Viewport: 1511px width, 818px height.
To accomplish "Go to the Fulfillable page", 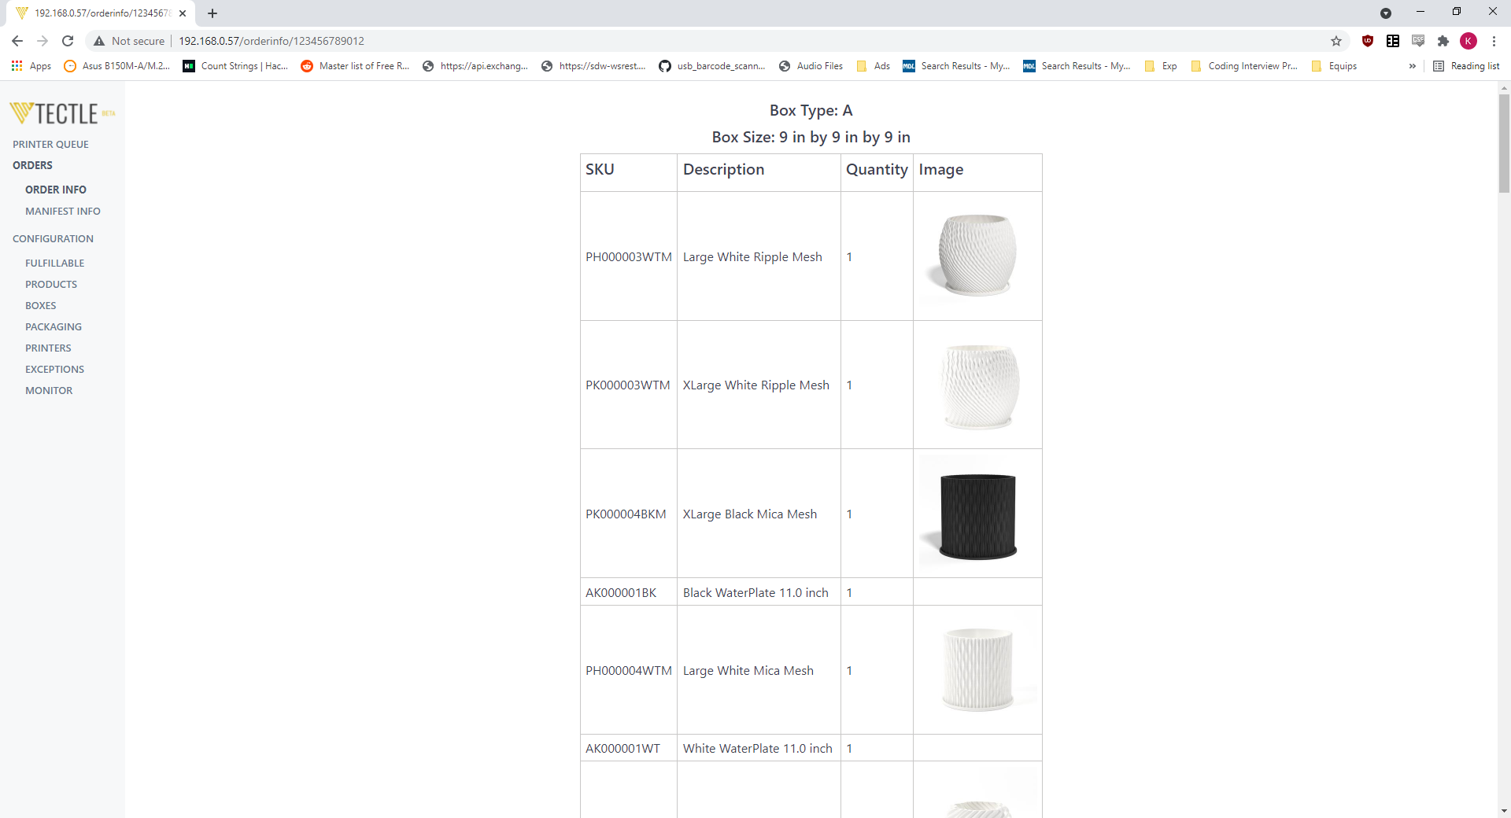I will pos(54,263).
